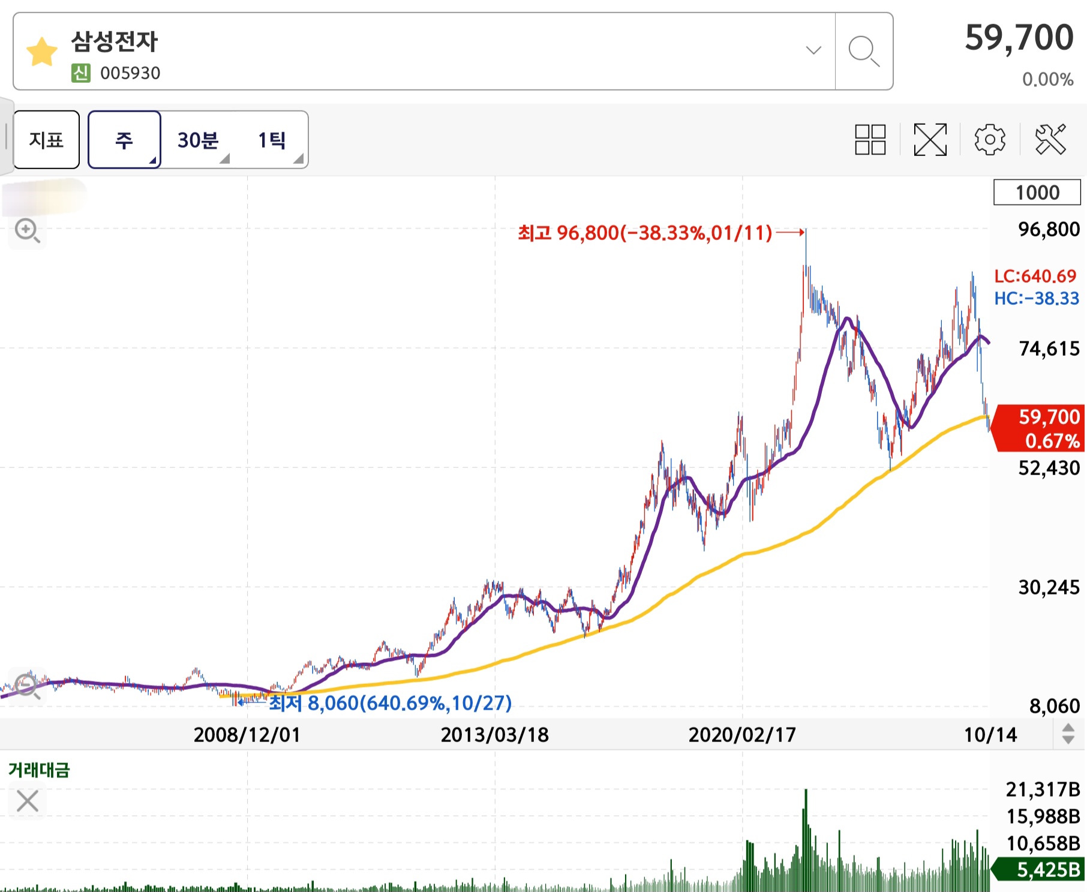Click the 5,425B volume tag
Image resolution: width=1087 pixels, height=892 pixels.
pyautogui.click(x=1039, y=869)
